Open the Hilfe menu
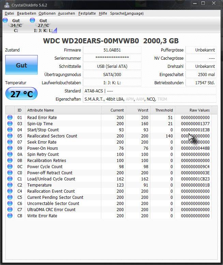Screen dimensions: 223x265 coord(103,13)
